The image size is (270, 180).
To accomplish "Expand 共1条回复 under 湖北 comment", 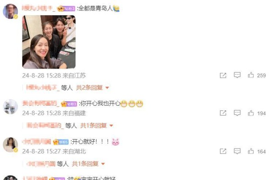I will tap(88, 164).
